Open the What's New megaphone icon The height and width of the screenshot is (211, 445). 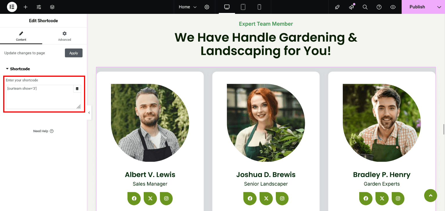351,7
